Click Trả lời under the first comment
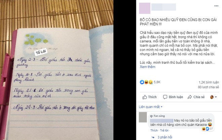The width and height of the screenshot is (222, 140). (x=164, y=130)
